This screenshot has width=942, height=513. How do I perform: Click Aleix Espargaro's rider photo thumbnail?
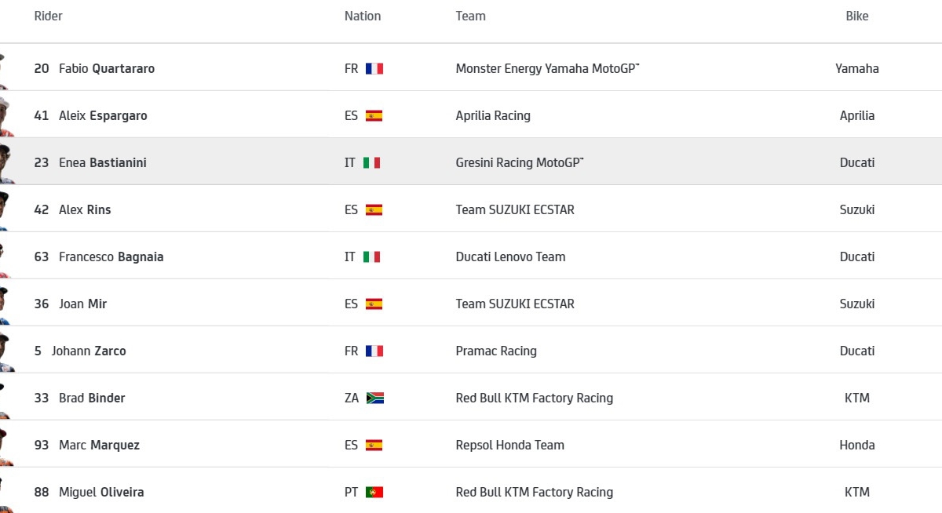pos(5,116)
